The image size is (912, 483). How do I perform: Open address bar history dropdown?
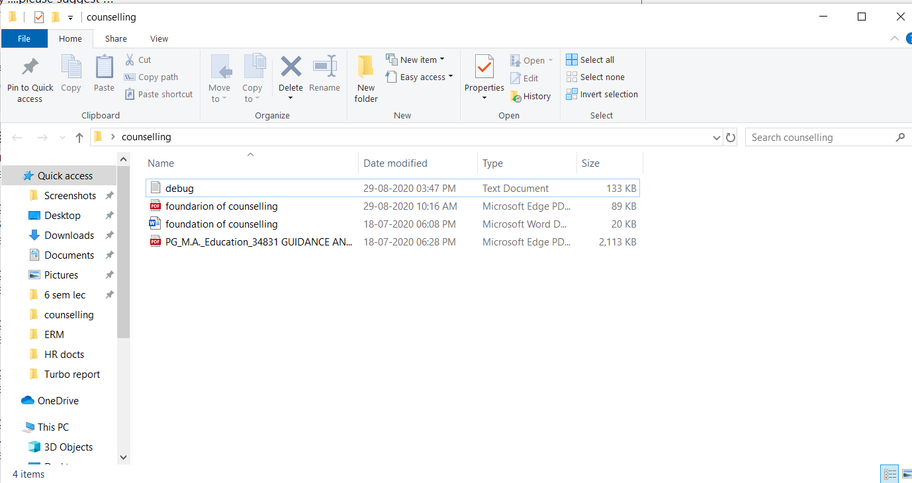click(717, 138)
